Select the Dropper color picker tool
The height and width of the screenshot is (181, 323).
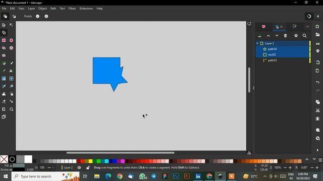[4, 86]
